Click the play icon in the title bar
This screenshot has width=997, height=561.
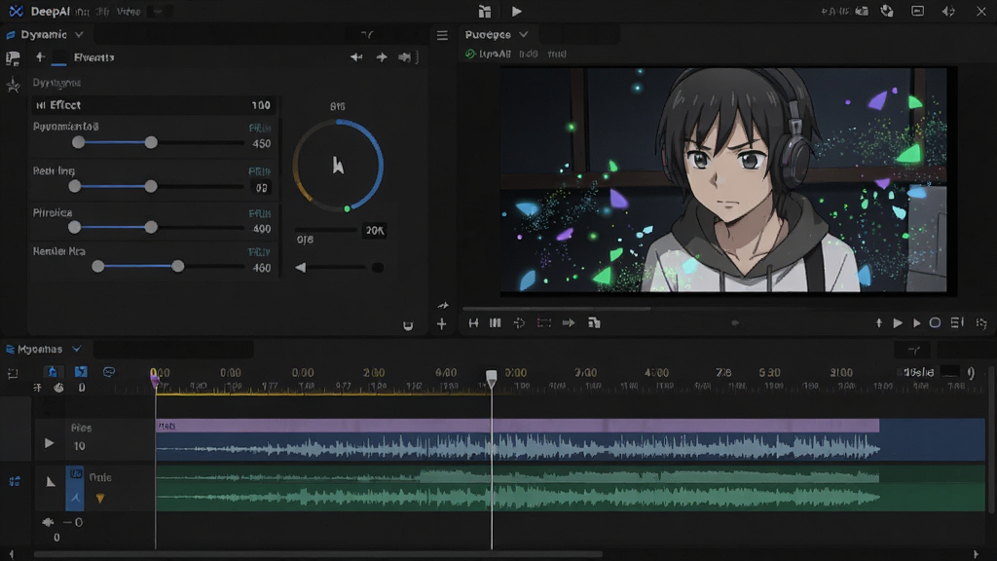tap(516, 11)
